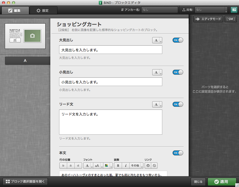Viewport: 239px width, 187px height.
Task: Expand the font color dropdown arrow
Action: tap(111, 166)
